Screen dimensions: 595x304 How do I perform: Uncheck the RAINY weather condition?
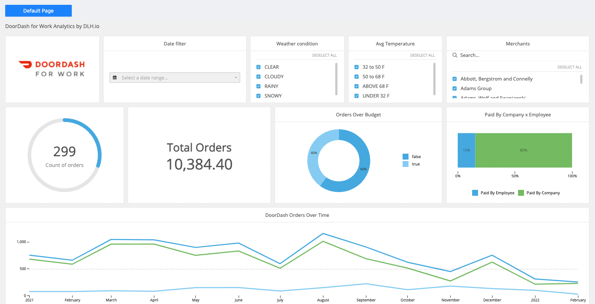tap(258, 86)
